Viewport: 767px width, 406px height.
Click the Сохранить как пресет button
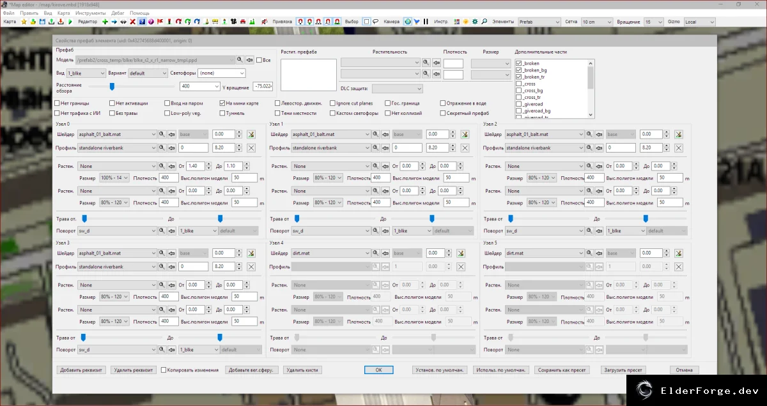pyautogui.click(x=562, y=370)
